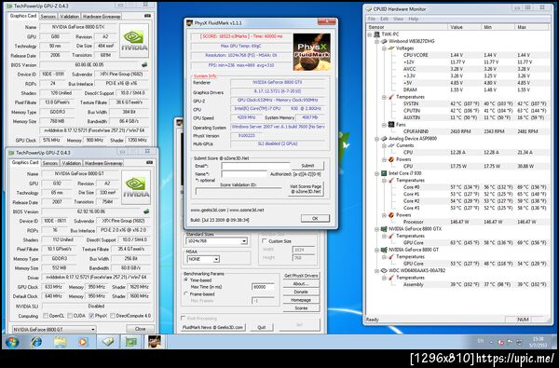
Task: Click the screenshot camera icon in the lower GPU-Z window
Action: [149, 163]
